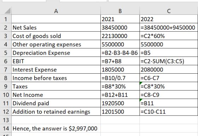Click the Interest Expense label cell
Image resolution: width=198 pixels, height=136 pixels.
[x=56, y=70]
